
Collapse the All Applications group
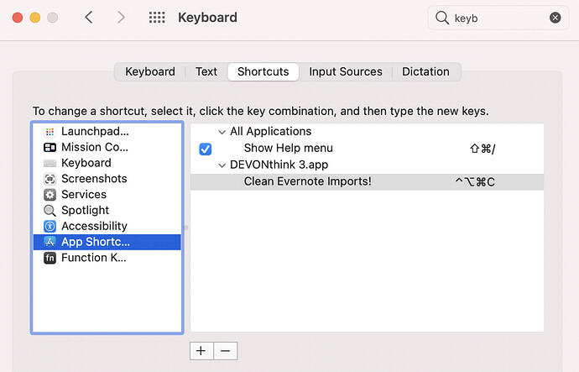pos(222,132)
